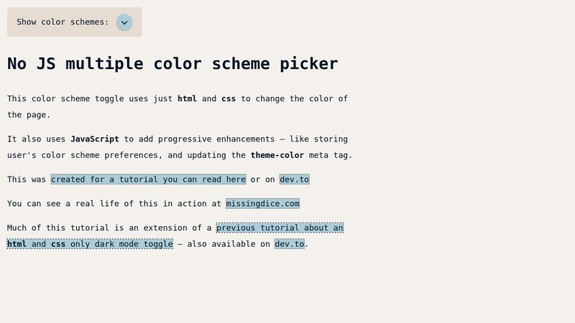Click the bold "html" in the first paragraph
The image size is (575, 323).
click(187, 99)
